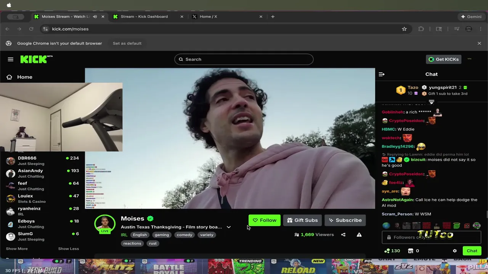Show More recommended channels
Image resolution: width=488 pixels, height=274 pixels.
pyautogui.click(x=17, y=249)
